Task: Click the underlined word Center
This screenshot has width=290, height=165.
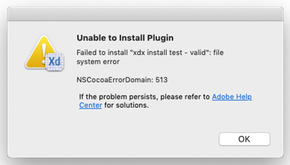Action: pyautogui.click(x=91, y=105)
